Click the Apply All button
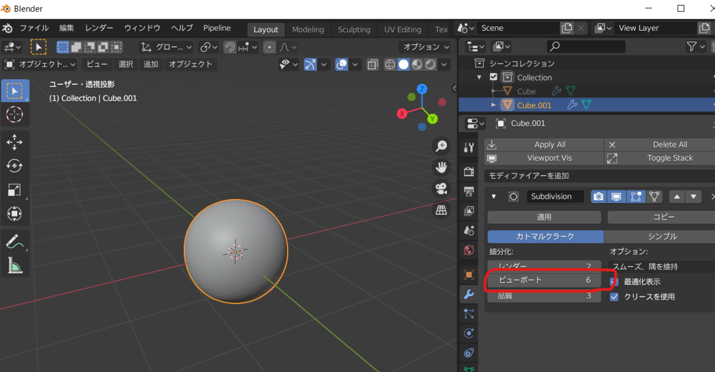 (544, 145)
